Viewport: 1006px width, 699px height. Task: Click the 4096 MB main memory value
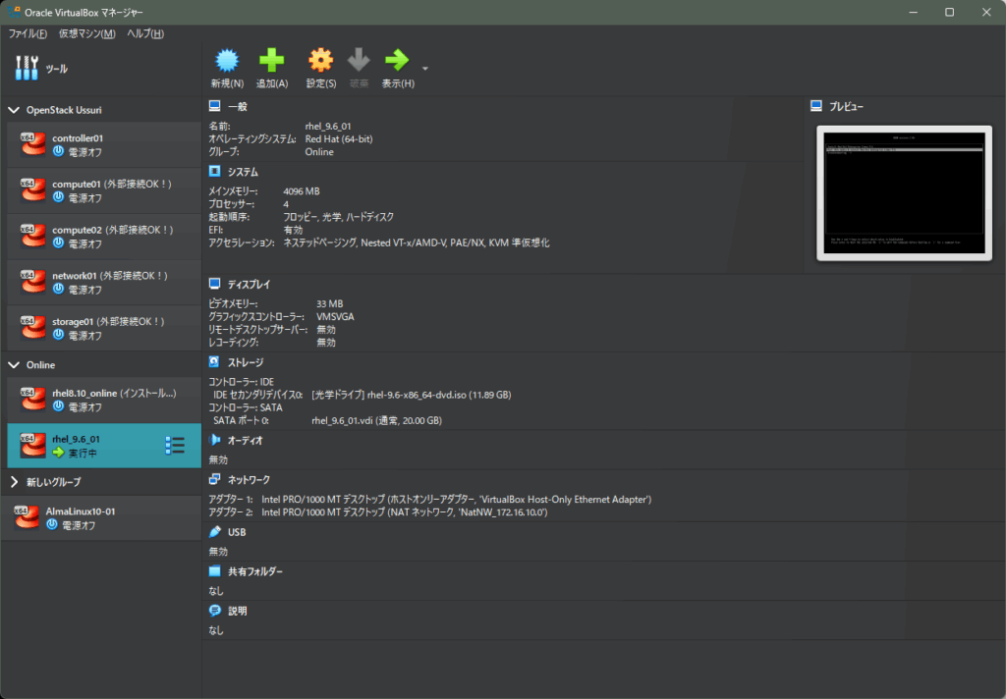(302, 191)
